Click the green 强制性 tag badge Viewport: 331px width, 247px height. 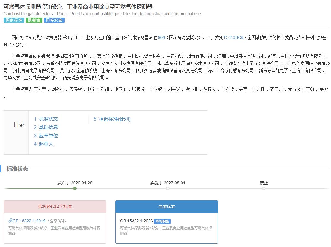pos(34,20)
